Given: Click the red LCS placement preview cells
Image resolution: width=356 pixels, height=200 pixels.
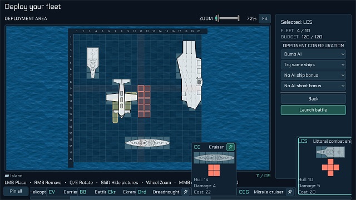Looking at the screenshot, I should [x=144, y=101].
